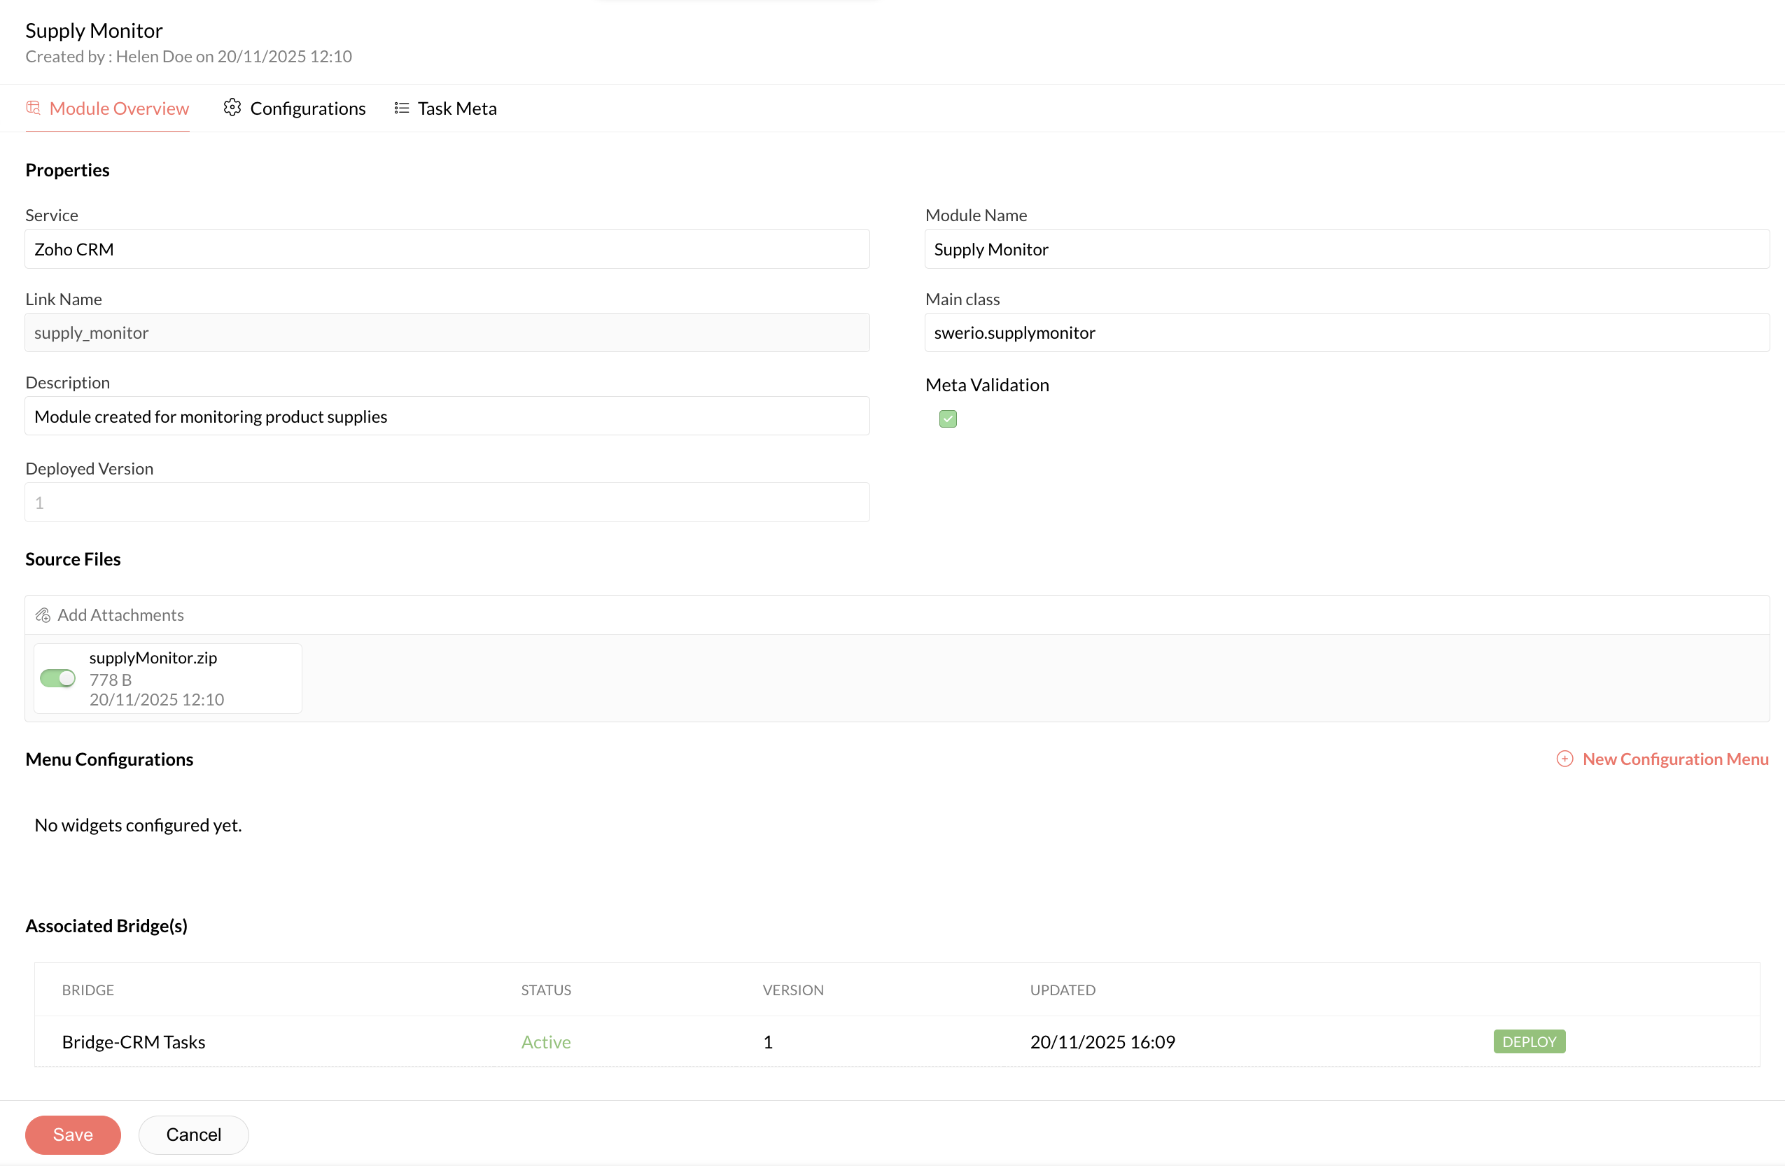Click the plus icon beside New Configuration Menu
This screenshot has width=1785, height=1166.
[1564, 759]
